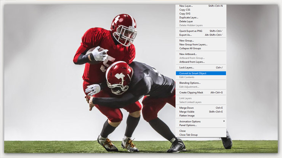Viewport: 282px width, 158px height.
Task: Click Create Clipping Mask
Action: (x=191, y=92)
